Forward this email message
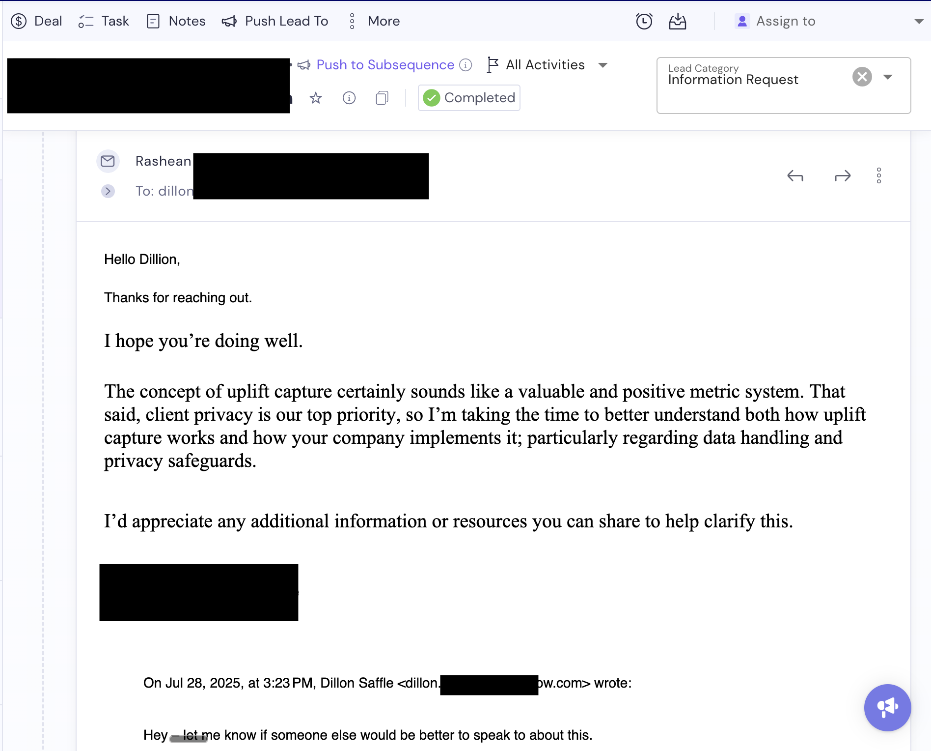 [x=843, y=175]
